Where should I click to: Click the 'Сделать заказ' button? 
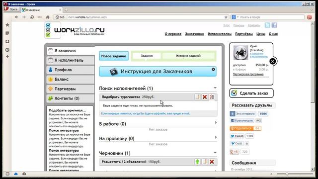251,93
